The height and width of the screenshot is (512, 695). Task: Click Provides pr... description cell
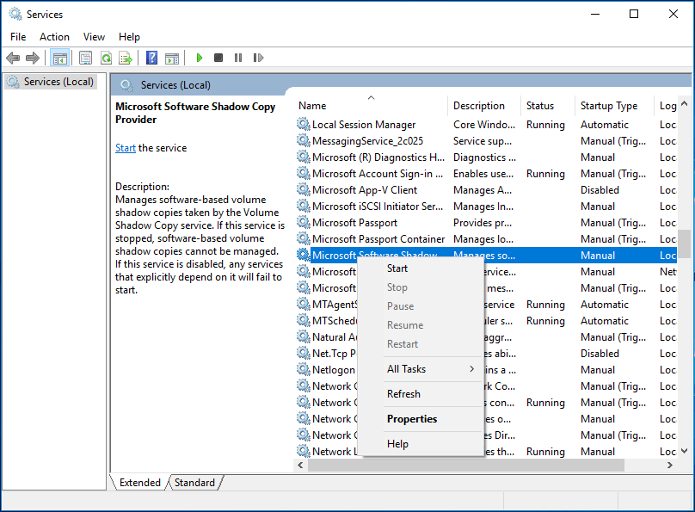tap(483, 223)
